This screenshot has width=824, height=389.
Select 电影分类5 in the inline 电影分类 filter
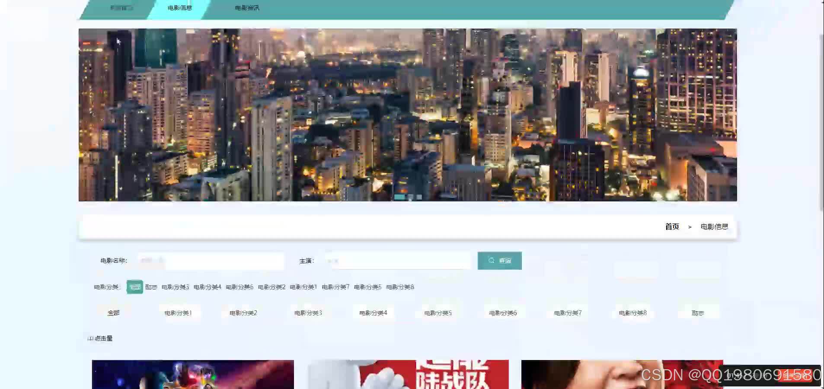367,287
